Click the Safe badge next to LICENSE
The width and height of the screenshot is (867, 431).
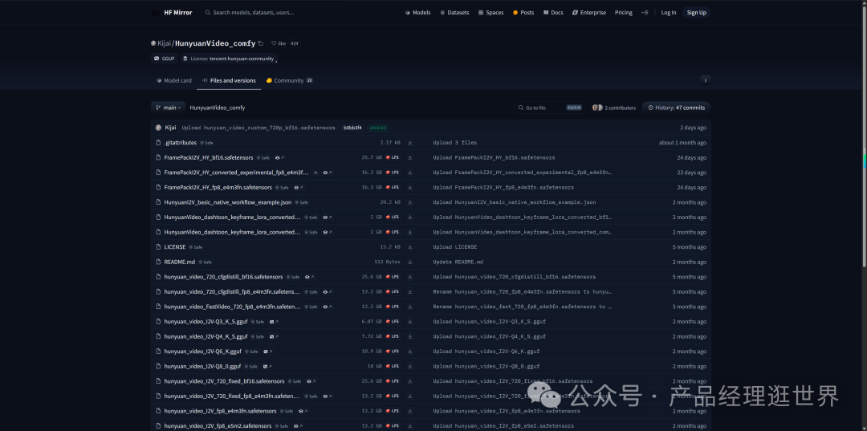(195, 247)
